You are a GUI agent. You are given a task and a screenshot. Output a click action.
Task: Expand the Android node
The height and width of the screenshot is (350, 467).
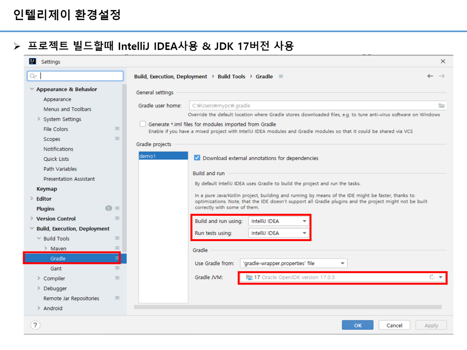[x=39, y=308]
